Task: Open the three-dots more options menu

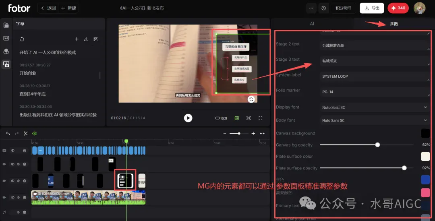Action: 311,8
